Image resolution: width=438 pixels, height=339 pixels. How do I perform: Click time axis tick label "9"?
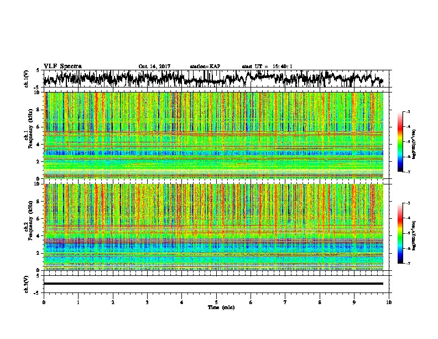pos(354,302)
